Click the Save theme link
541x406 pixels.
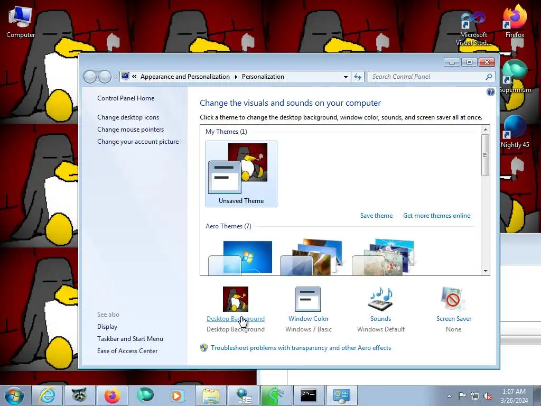click(x=376, y=216)
